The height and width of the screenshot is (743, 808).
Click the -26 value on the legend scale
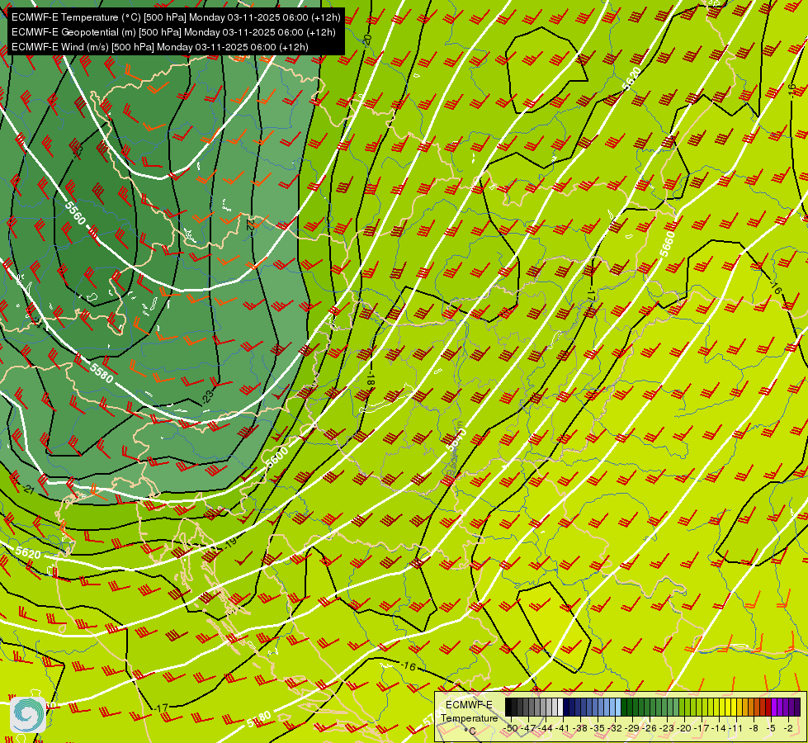click(x=650, y=728)
